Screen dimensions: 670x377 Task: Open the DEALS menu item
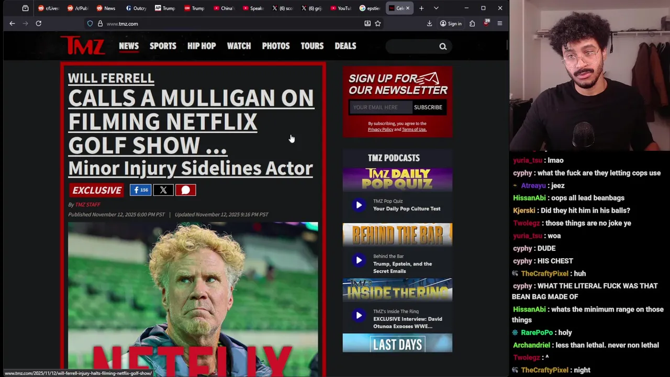click(345, 46)
